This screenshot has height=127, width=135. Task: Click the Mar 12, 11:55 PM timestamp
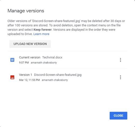tap(29, 80)
